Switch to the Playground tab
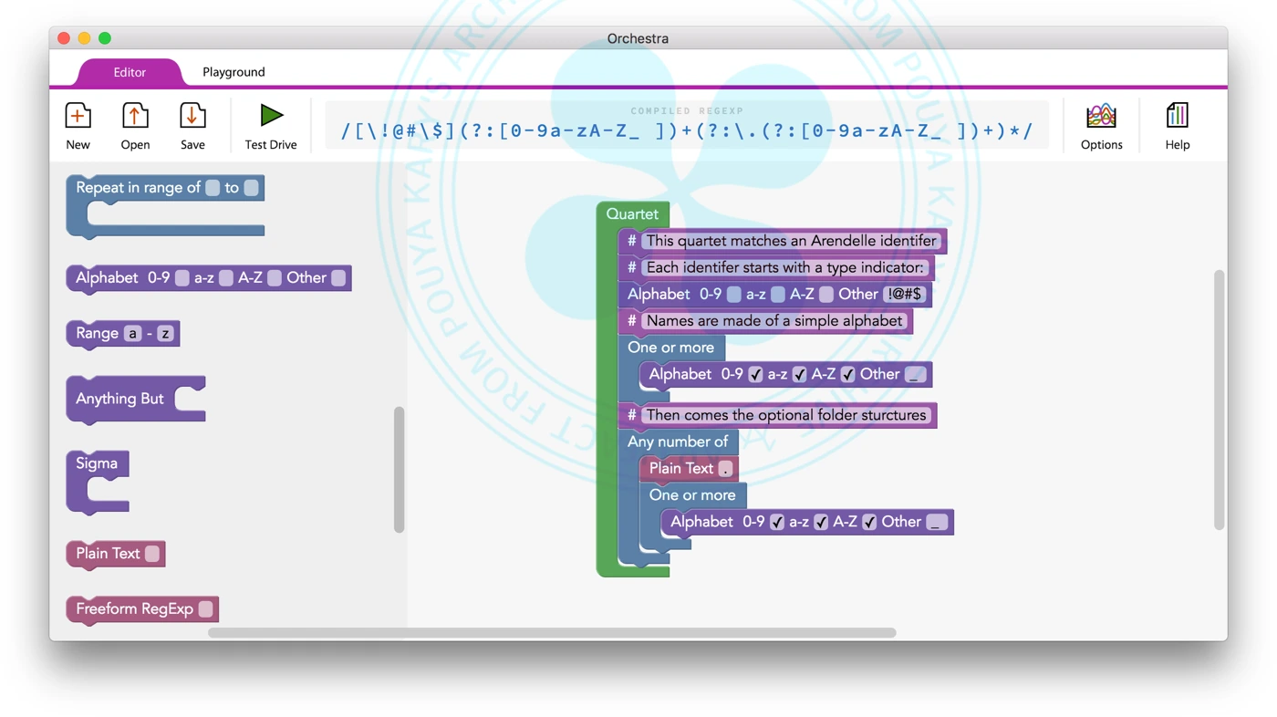The image size is (1277, 717). click(x=234, y=72)
